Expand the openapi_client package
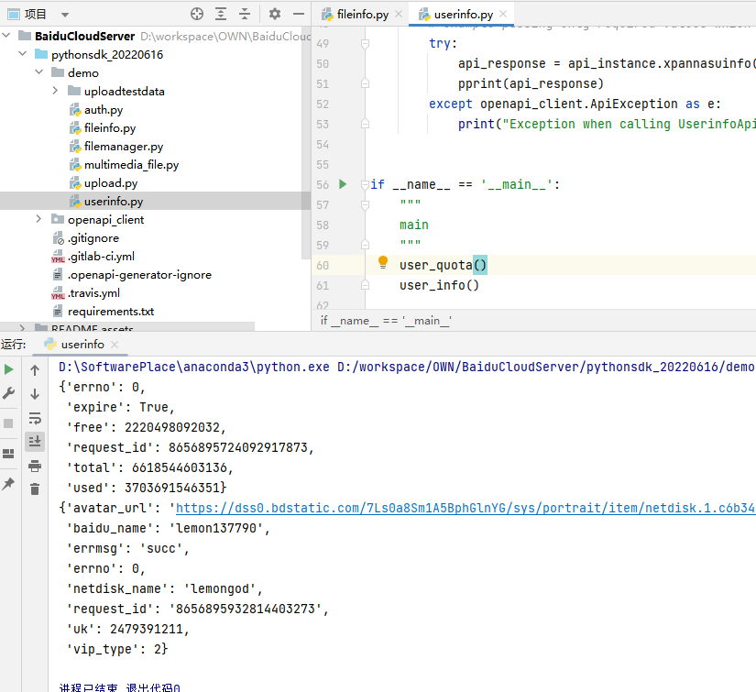The width and height of the screenshot is (756, 692). click(x=38, y=219)
